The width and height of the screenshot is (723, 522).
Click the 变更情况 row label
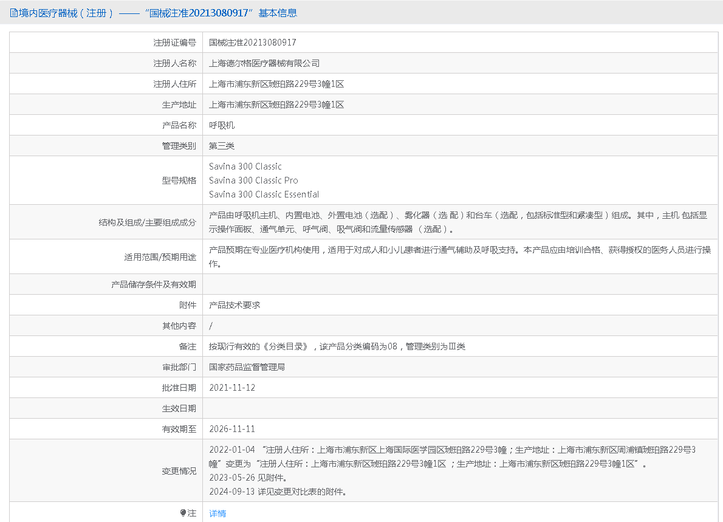(x=179, y=471)
